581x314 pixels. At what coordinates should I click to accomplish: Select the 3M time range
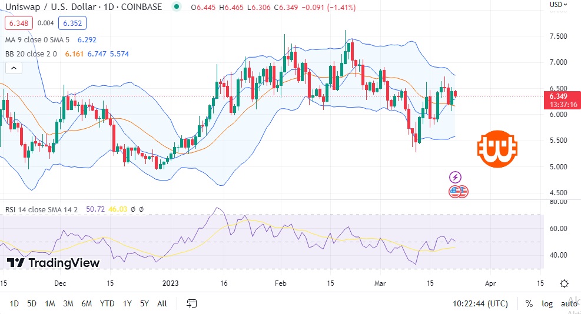coord(68,303)
